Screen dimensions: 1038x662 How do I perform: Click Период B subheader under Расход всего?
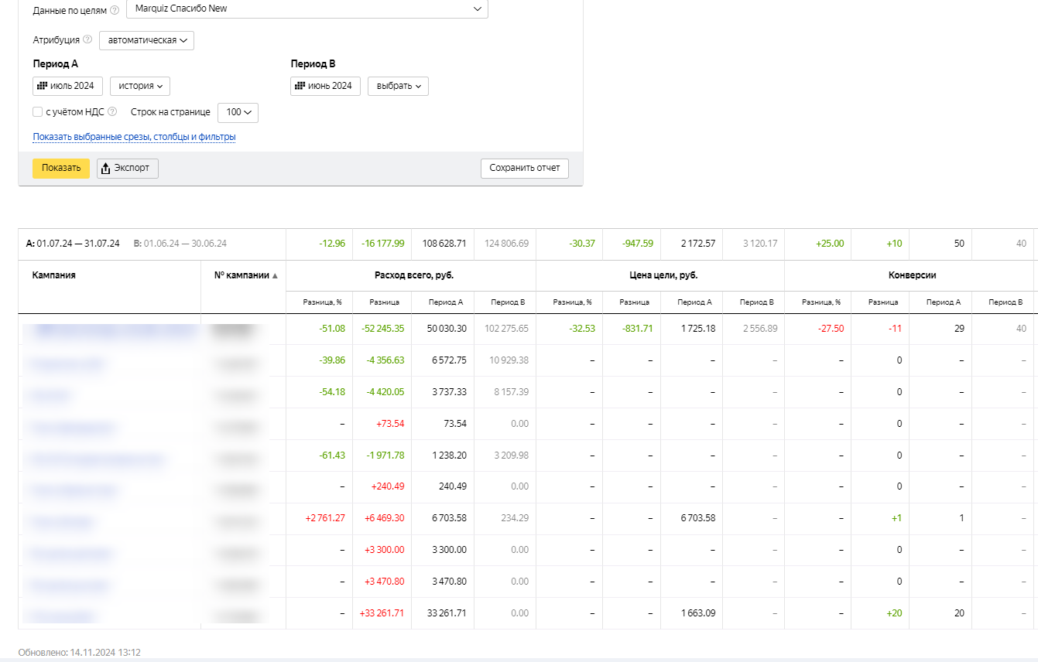[509, 302]
